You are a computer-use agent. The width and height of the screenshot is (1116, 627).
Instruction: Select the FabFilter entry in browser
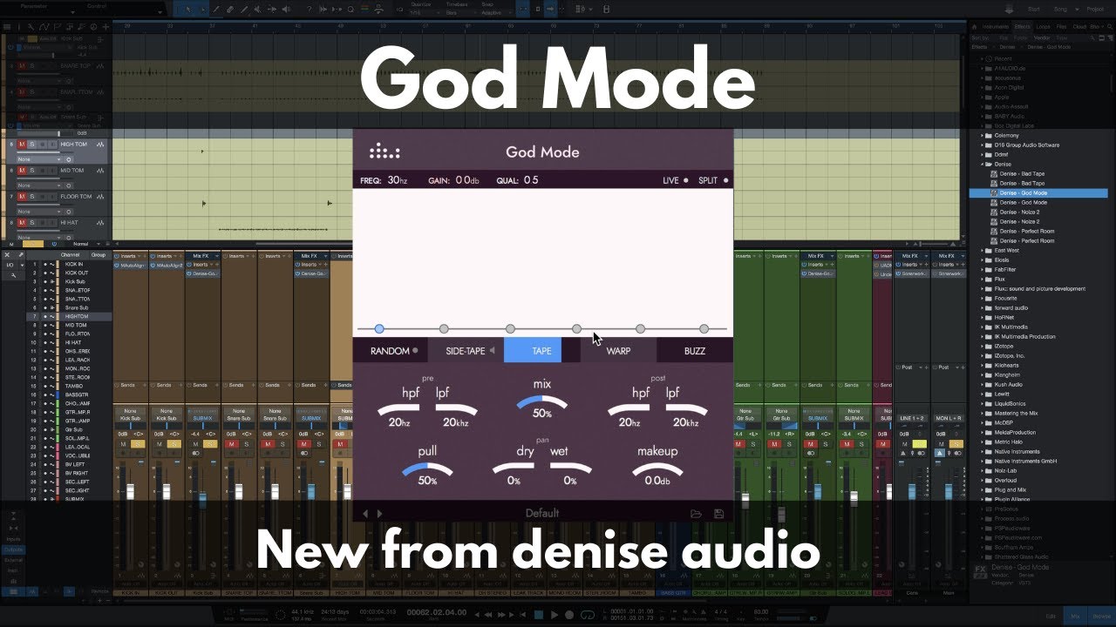point(1007,269)
